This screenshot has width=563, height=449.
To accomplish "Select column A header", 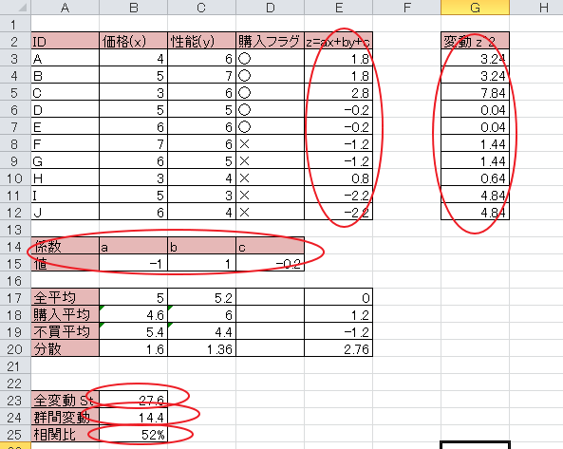I will (65, 8).
